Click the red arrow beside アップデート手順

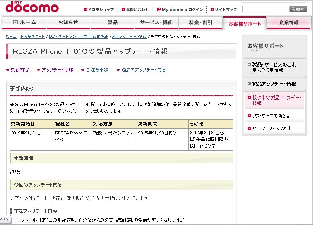click(39, 70)
